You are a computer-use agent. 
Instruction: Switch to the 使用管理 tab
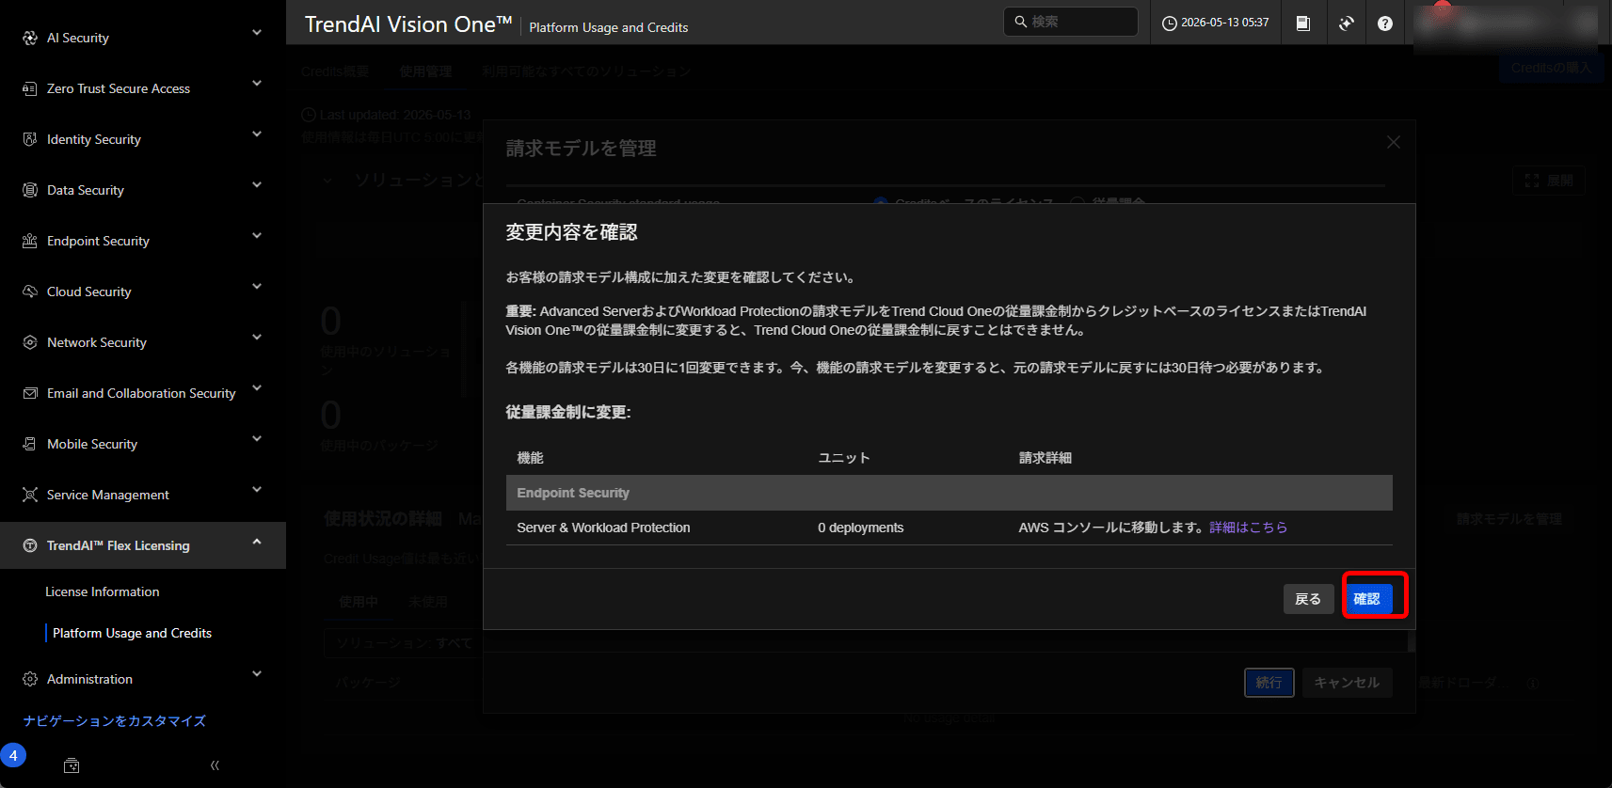[x=425, y=71]
